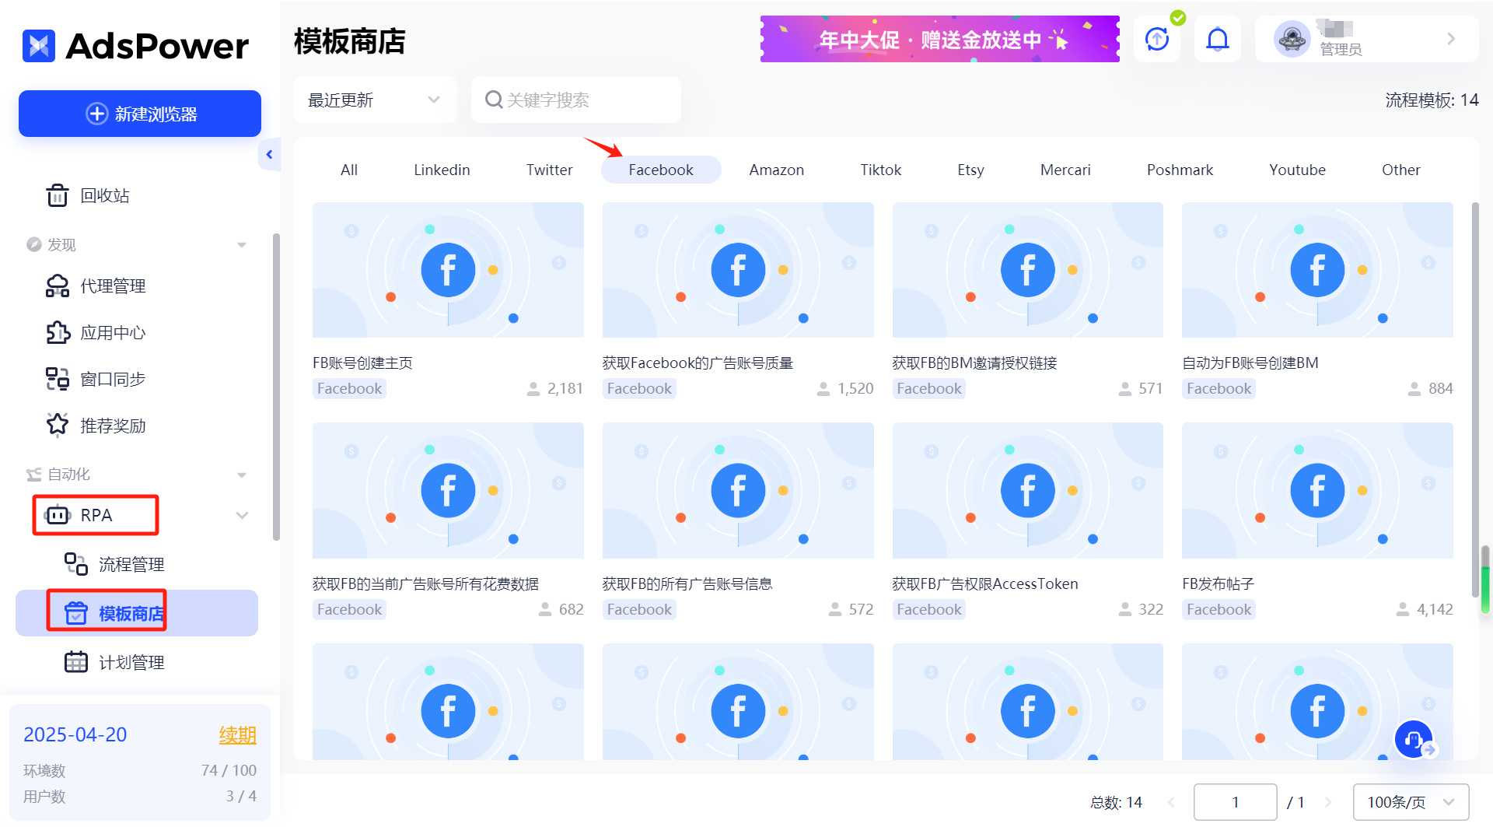Screen dimensions: 1493x827
Task: Open the 回收站 recycle bin
Action: point(88,195)
